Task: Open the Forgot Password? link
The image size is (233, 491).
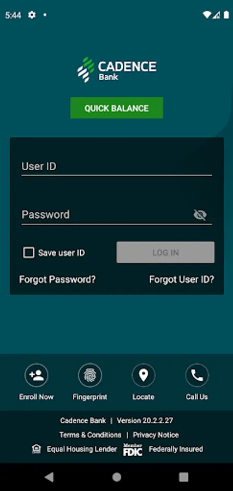Action: tap(57, 279)
